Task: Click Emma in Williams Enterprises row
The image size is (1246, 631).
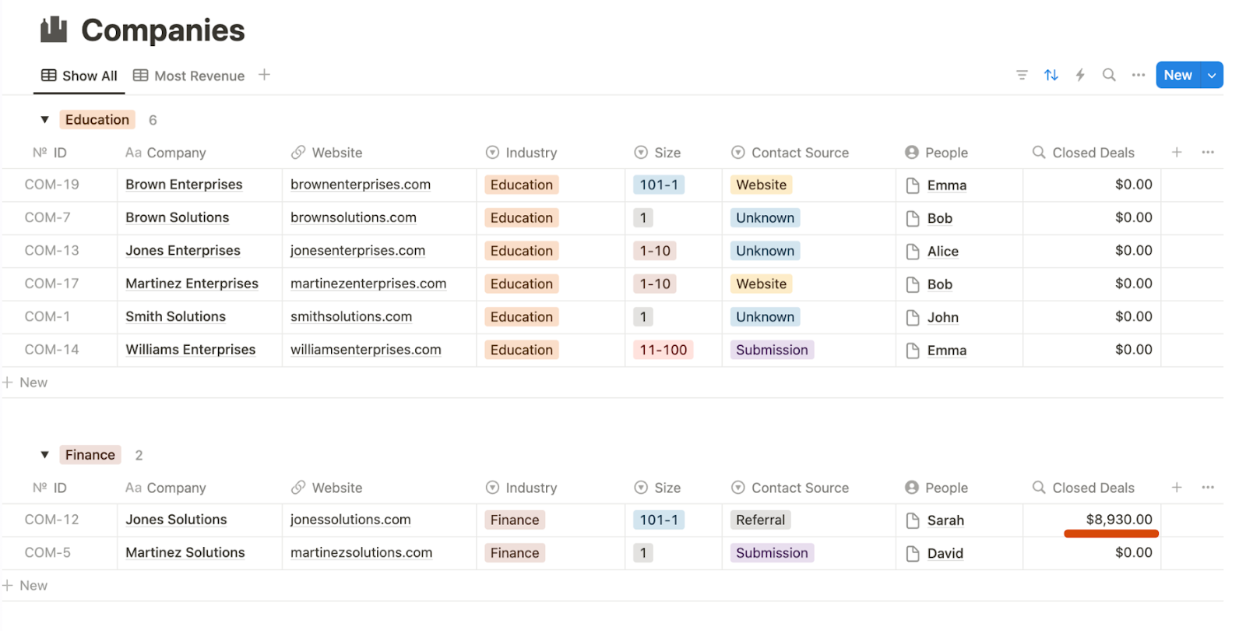Action: click(x=946, y=351)
